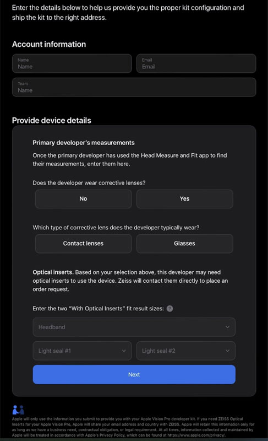
Task: Focus the account Name input field
Action: click(72, 63)
